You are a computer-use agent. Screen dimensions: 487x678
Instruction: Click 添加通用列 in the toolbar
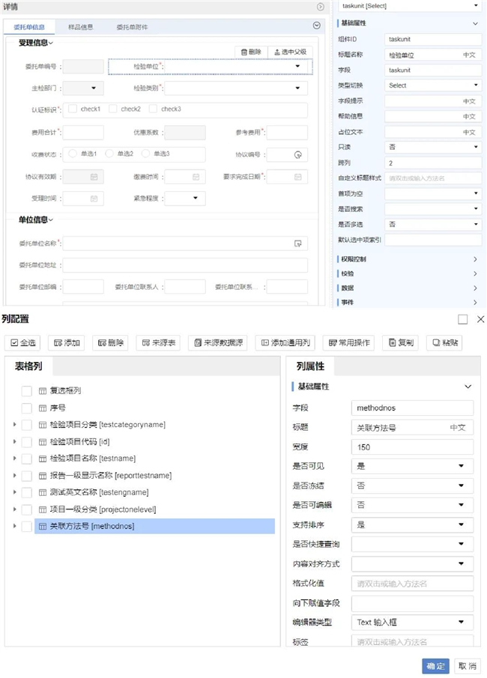coord(284,342)
